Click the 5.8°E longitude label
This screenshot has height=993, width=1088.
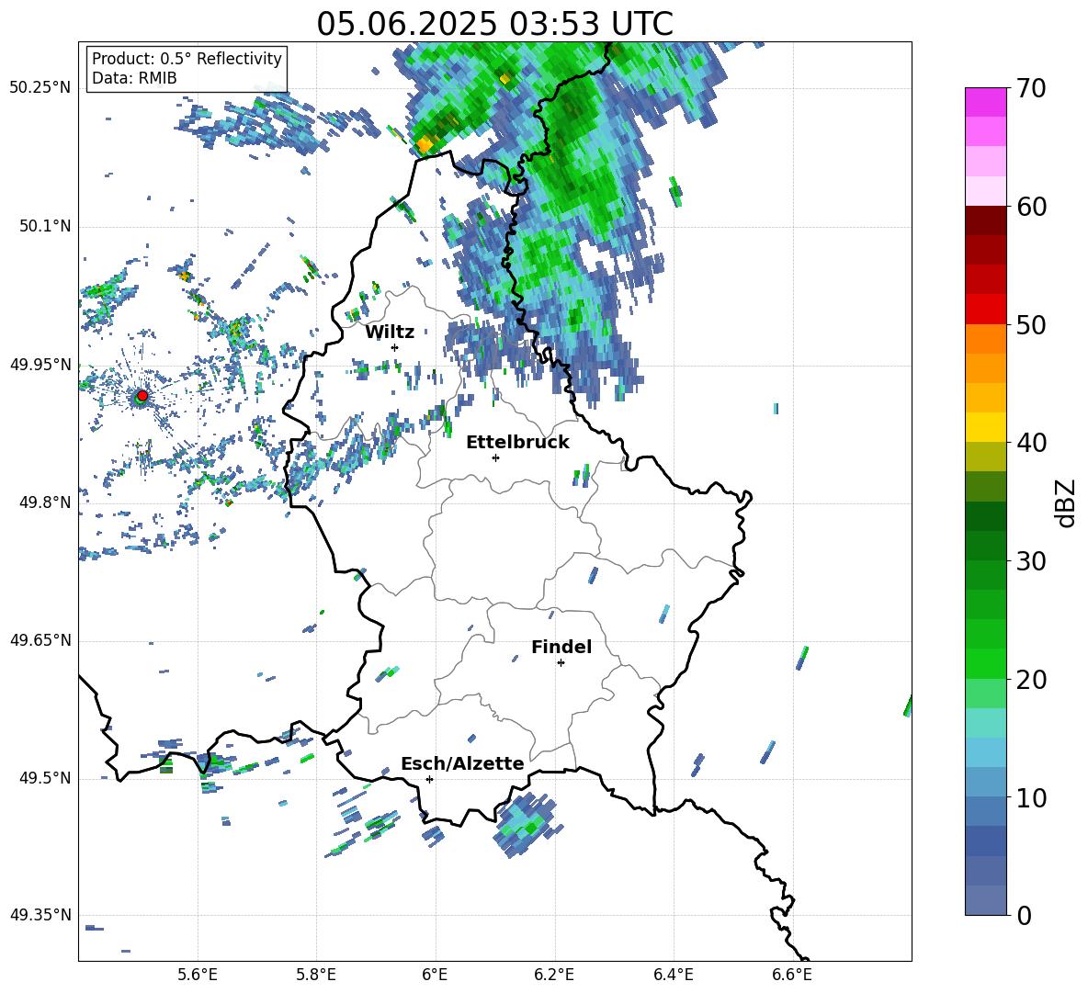[x=316, y=975]
